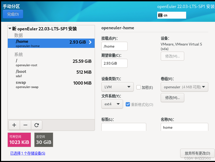Open the 设备类型 LVM dropdown

[117, 87]
